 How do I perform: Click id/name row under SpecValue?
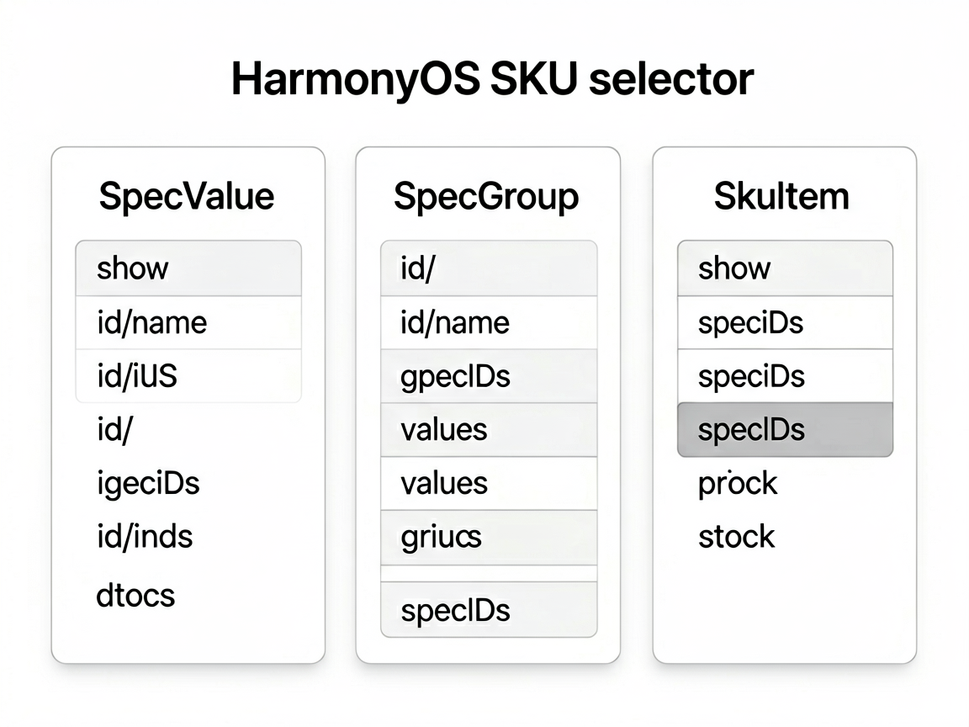click(x=188, y=323)
